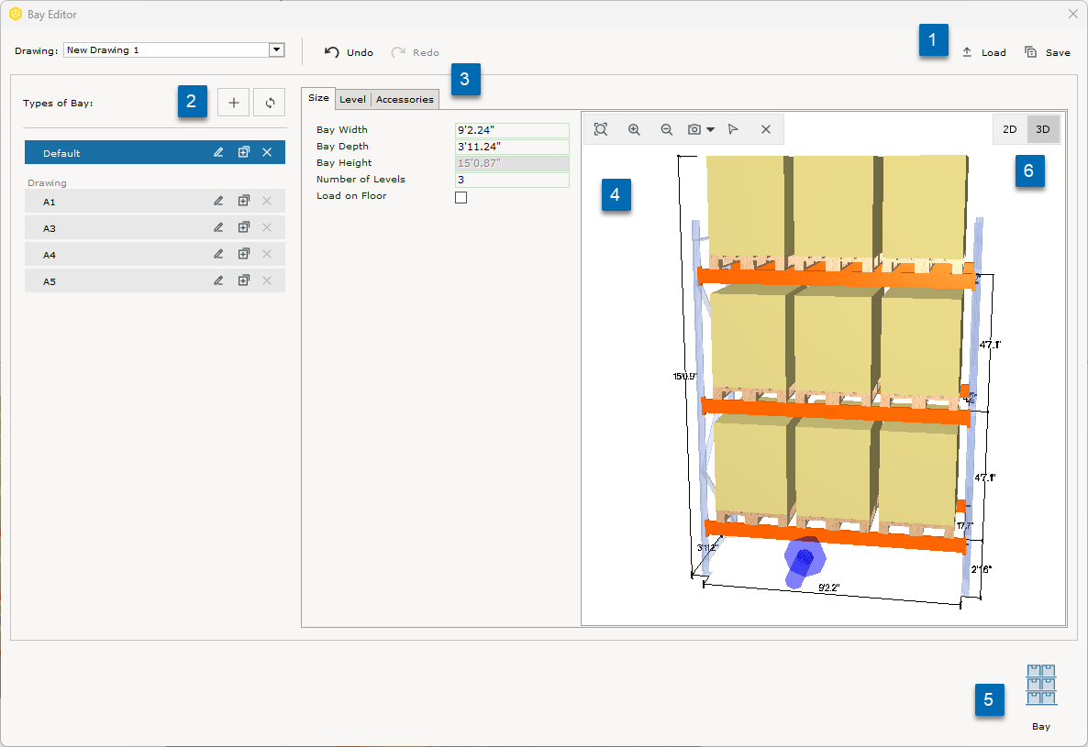1088x747 pixels.
Task: Toggle the 2D view mode
Action: click(1010, 129)
